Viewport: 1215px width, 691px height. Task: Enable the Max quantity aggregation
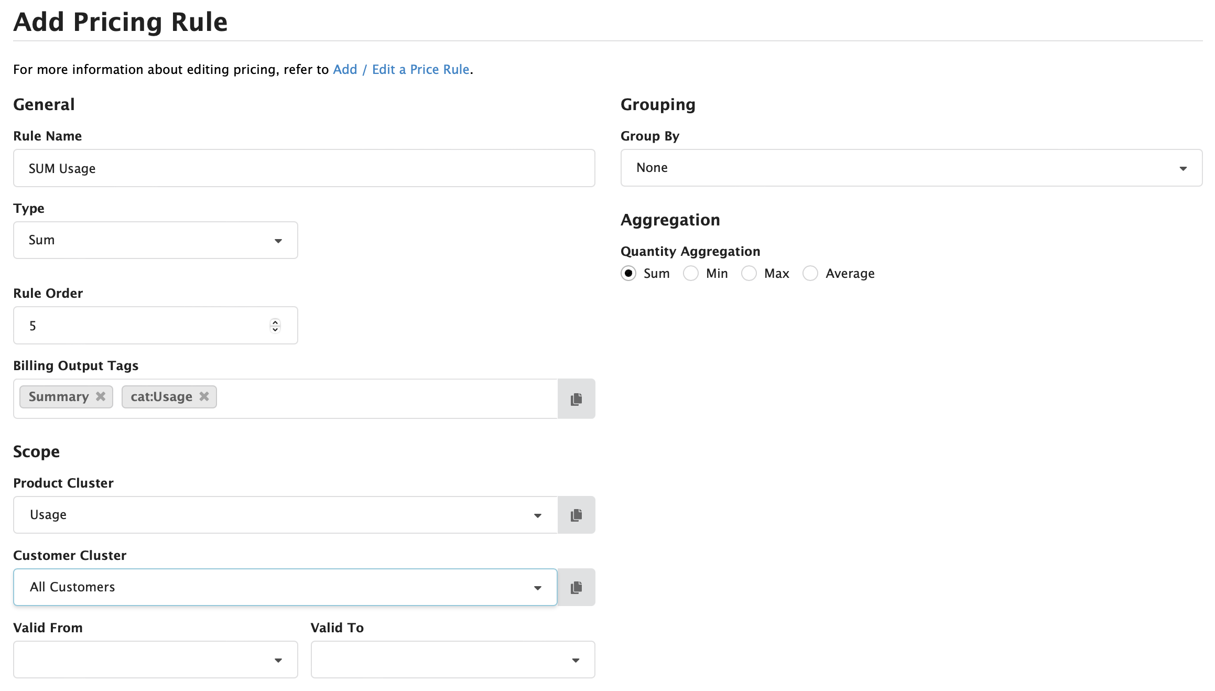point(749,273)
